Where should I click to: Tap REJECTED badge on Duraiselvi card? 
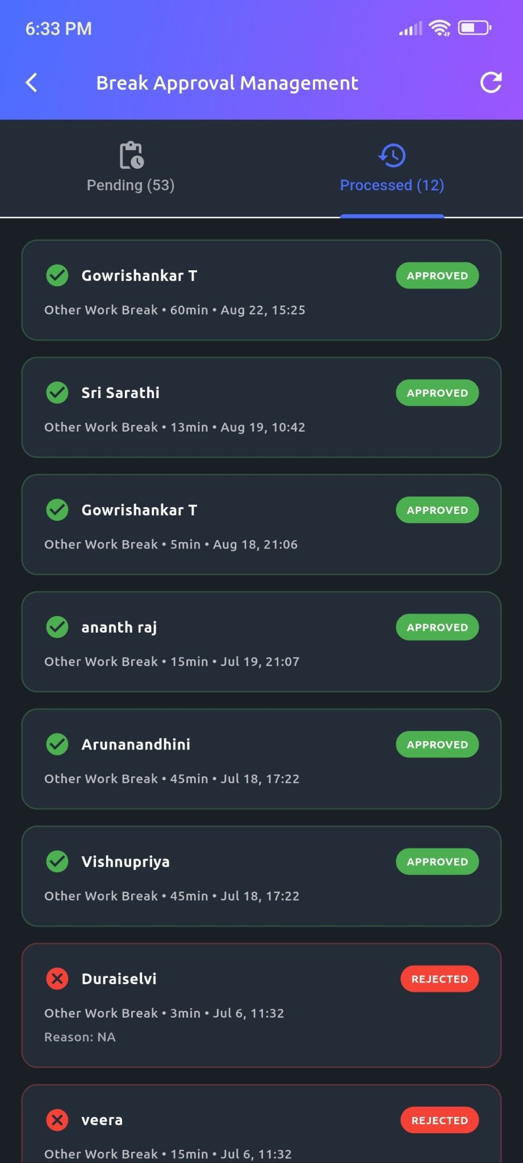pos(440,979)
